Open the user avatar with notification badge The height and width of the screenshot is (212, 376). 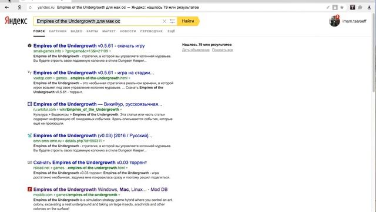tap(334, 21)
